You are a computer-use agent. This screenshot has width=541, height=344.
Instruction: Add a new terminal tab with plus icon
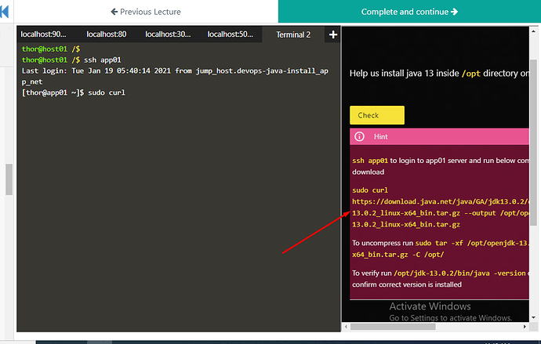pyautogui.click(x=333, y=34)
